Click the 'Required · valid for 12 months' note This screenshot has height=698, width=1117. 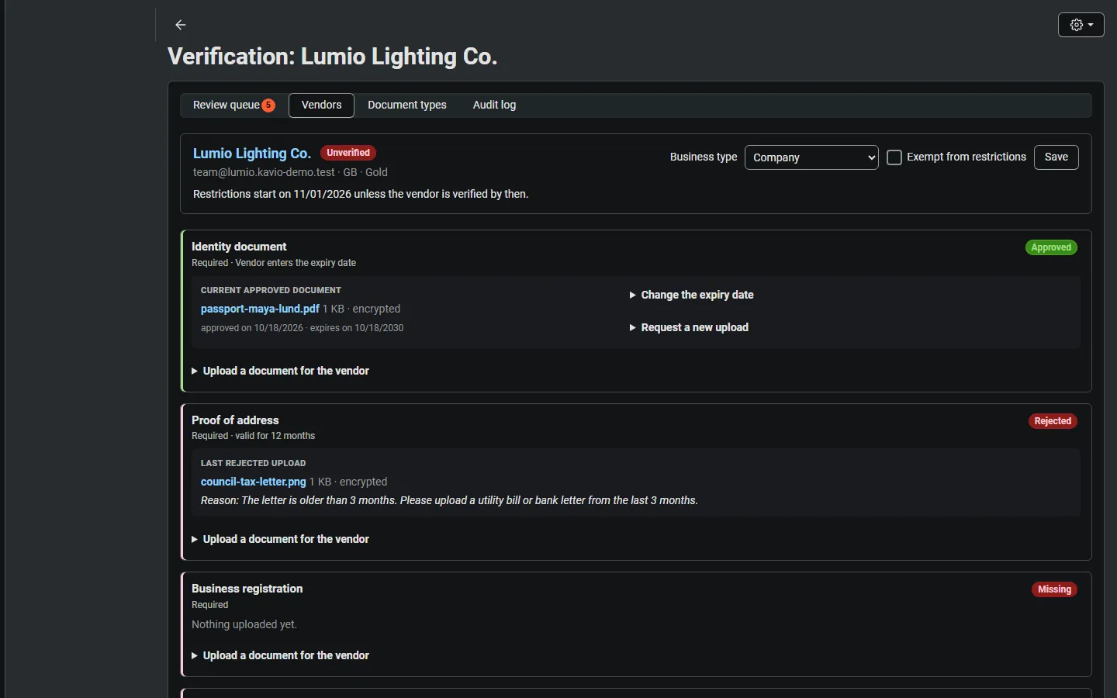click(x=254, y=436)
